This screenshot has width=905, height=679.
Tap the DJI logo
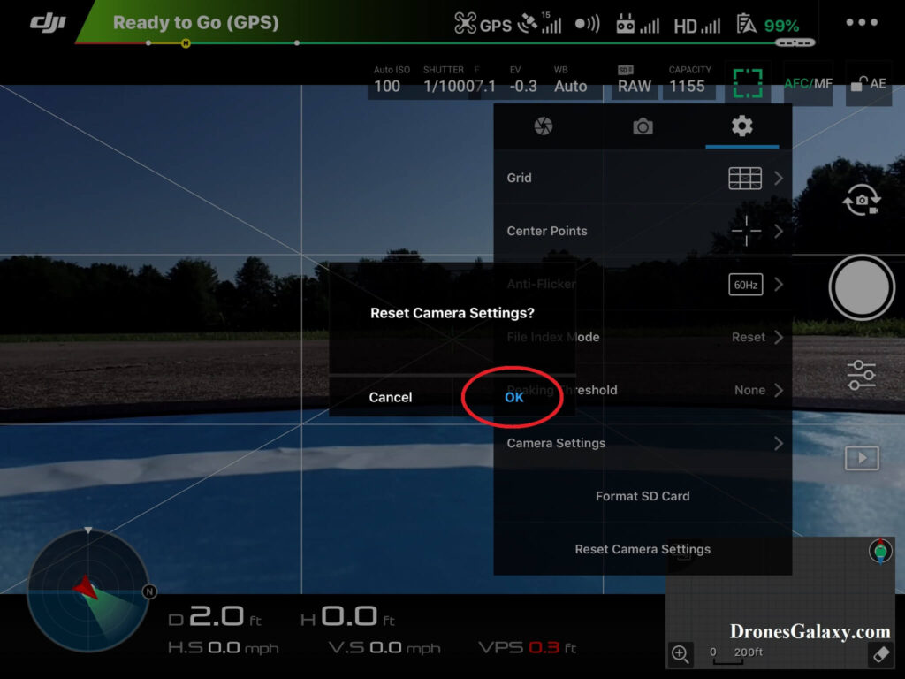[48, 22]
